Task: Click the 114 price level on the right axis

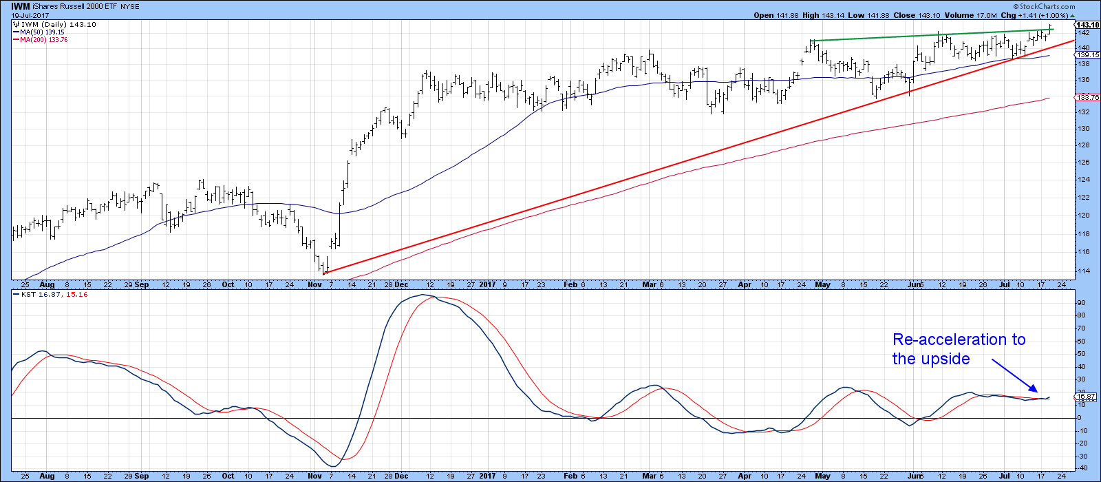Action: click(1083, 271)
